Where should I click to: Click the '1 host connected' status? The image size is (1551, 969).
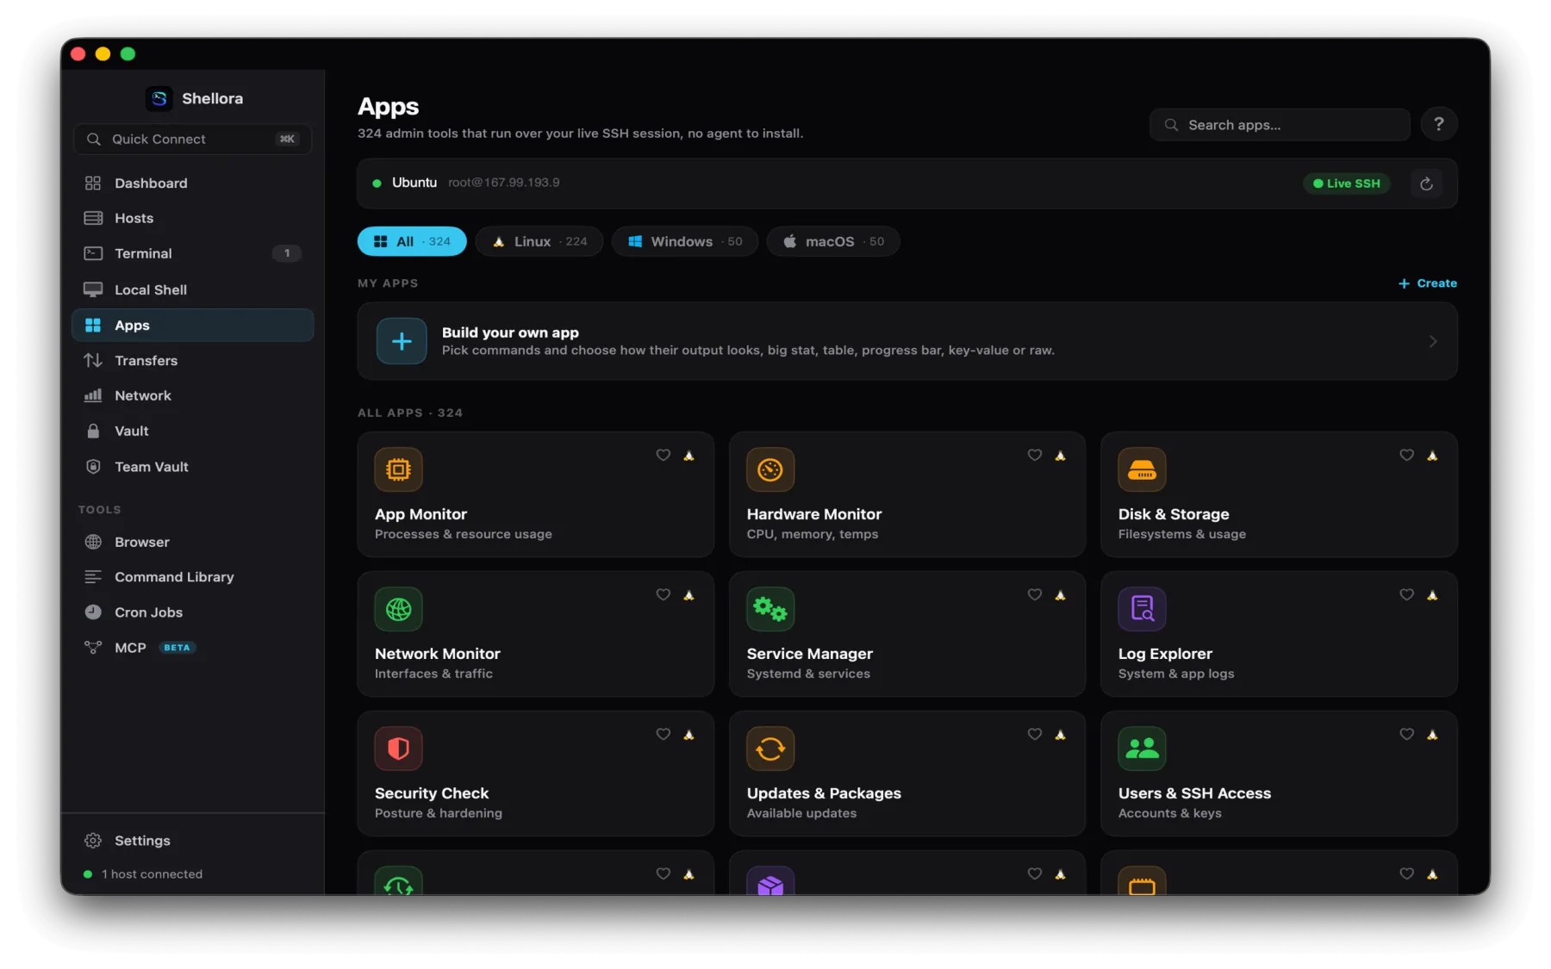tap(153, 874)
